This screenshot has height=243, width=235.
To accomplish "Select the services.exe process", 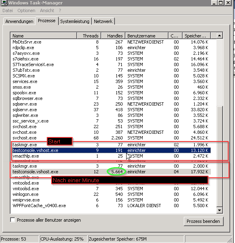I will click(x=110, y=81).
